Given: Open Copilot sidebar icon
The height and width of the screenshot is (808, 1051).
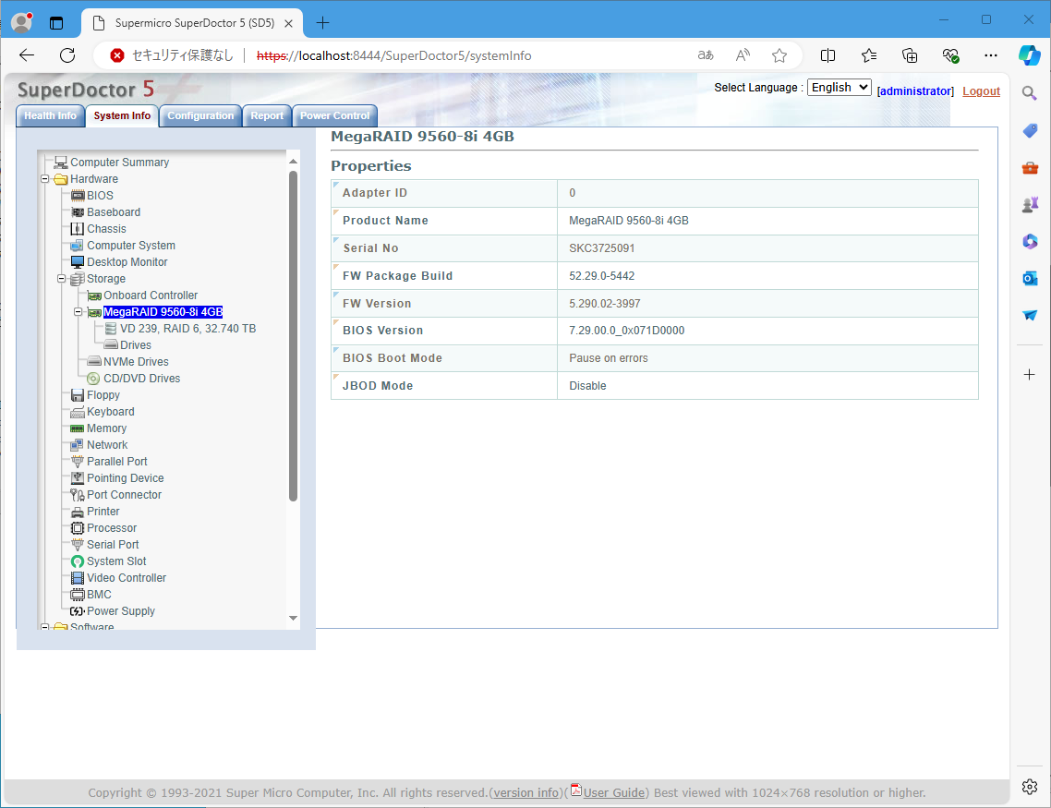Looking at the screenshot, I should (1030, 54).
